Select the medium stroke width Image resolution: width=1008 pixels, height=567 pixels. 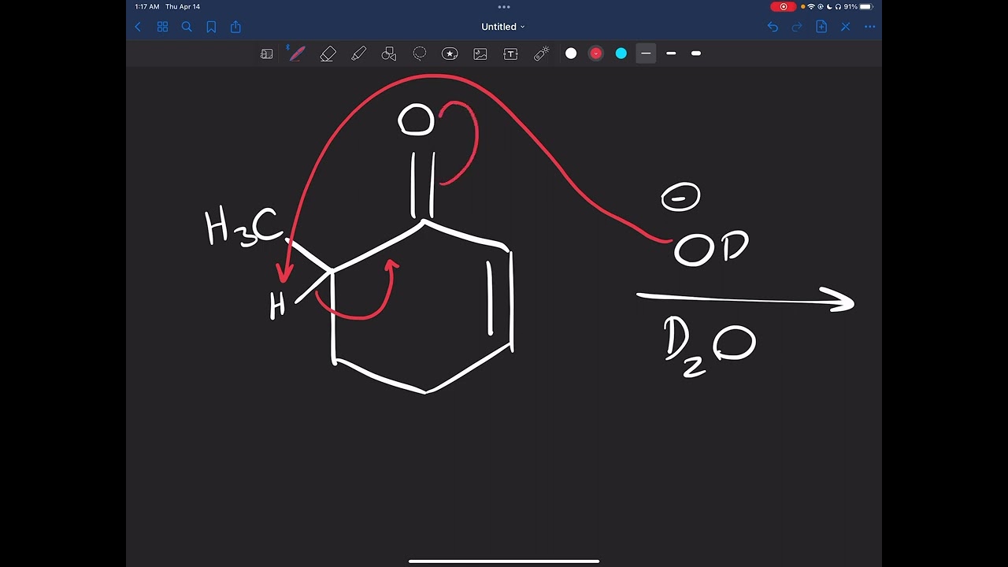(x=671, y=54)
